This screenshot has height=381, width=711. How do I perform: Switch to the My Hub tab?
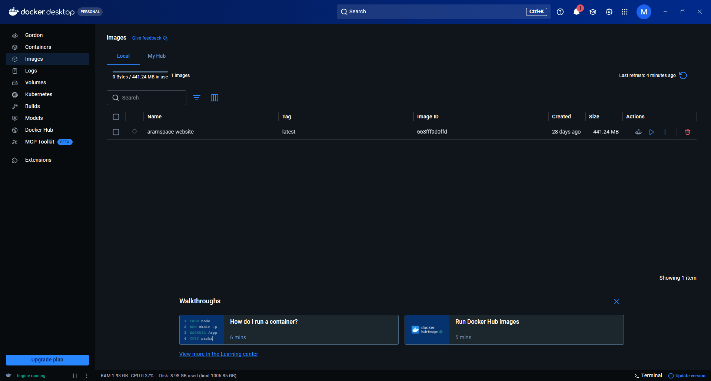tap(157, 56)
